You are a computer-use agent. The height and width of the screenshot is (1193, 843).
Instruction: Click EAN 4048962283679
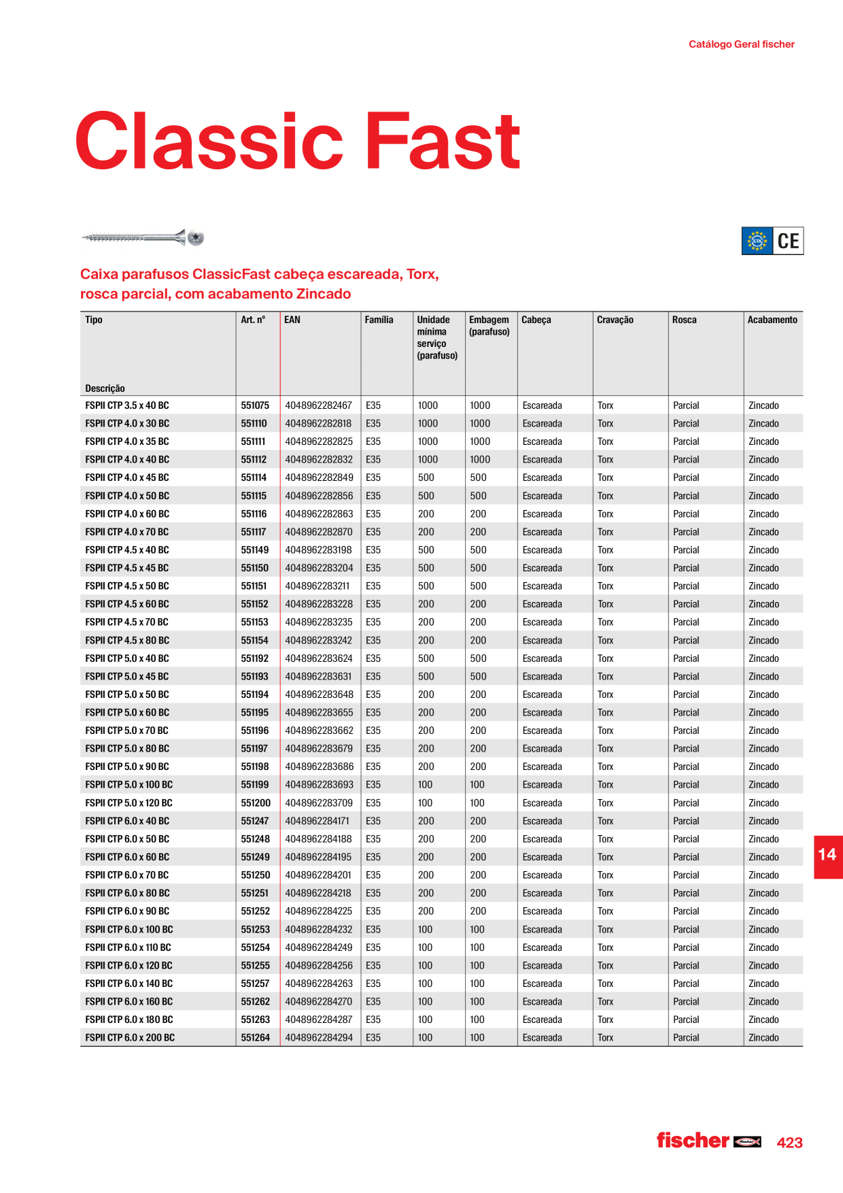point(319,749)
